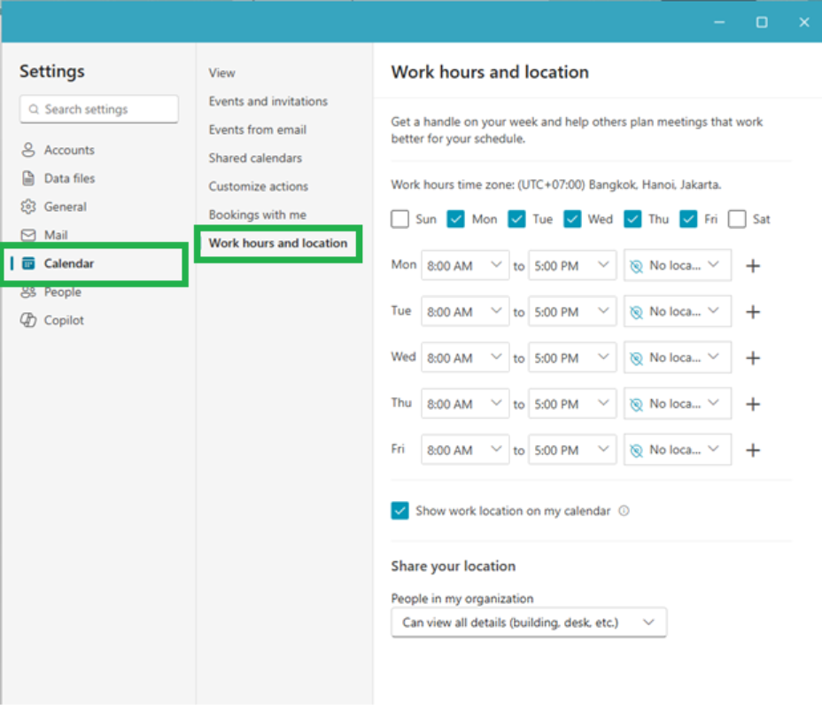Click the Calendar icon in sidebar
This screenshot has width=822, height=705.
tap(28, 263)
